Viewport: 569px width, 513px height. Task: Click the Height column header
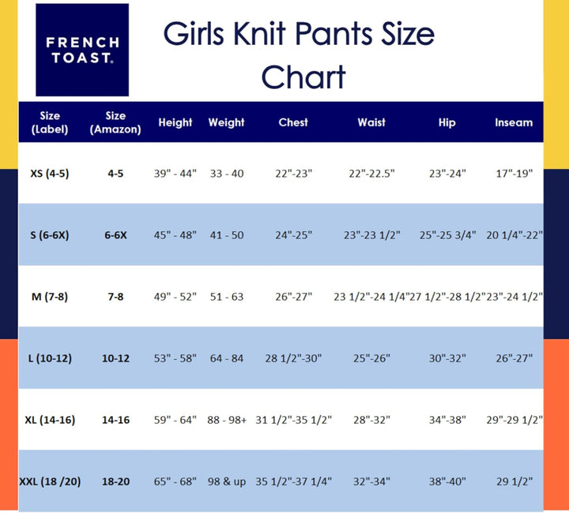click(175, 122)
